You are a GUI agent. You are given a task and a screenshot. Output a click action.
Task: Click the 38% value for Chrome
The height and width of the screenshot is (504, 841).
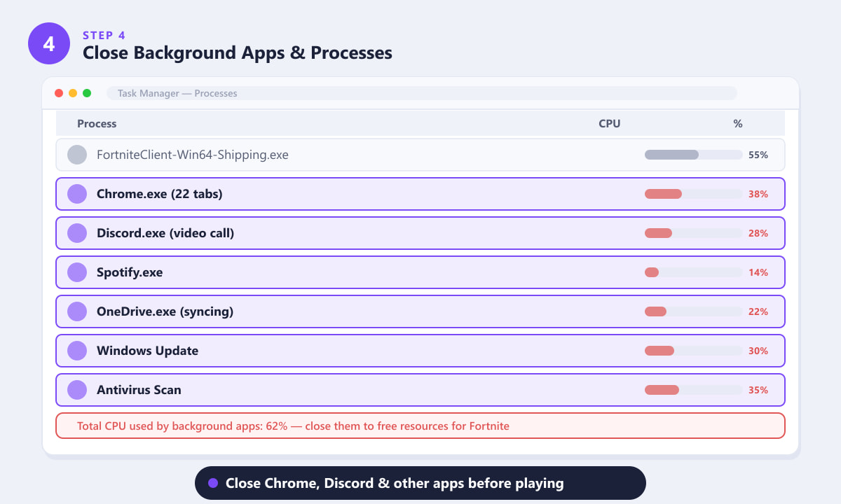pos(758,194)
